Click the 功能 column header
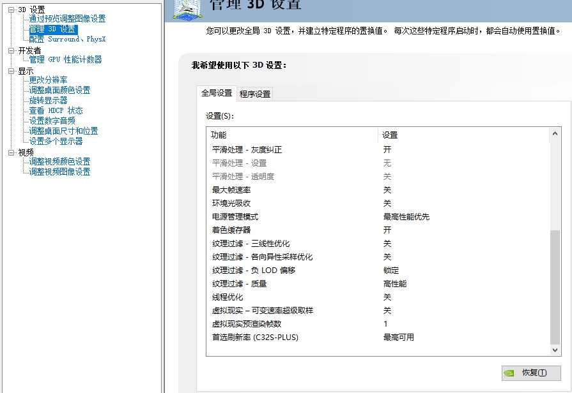Image resolution: width=572 pixels, height=393 pixels. (293, 135)
